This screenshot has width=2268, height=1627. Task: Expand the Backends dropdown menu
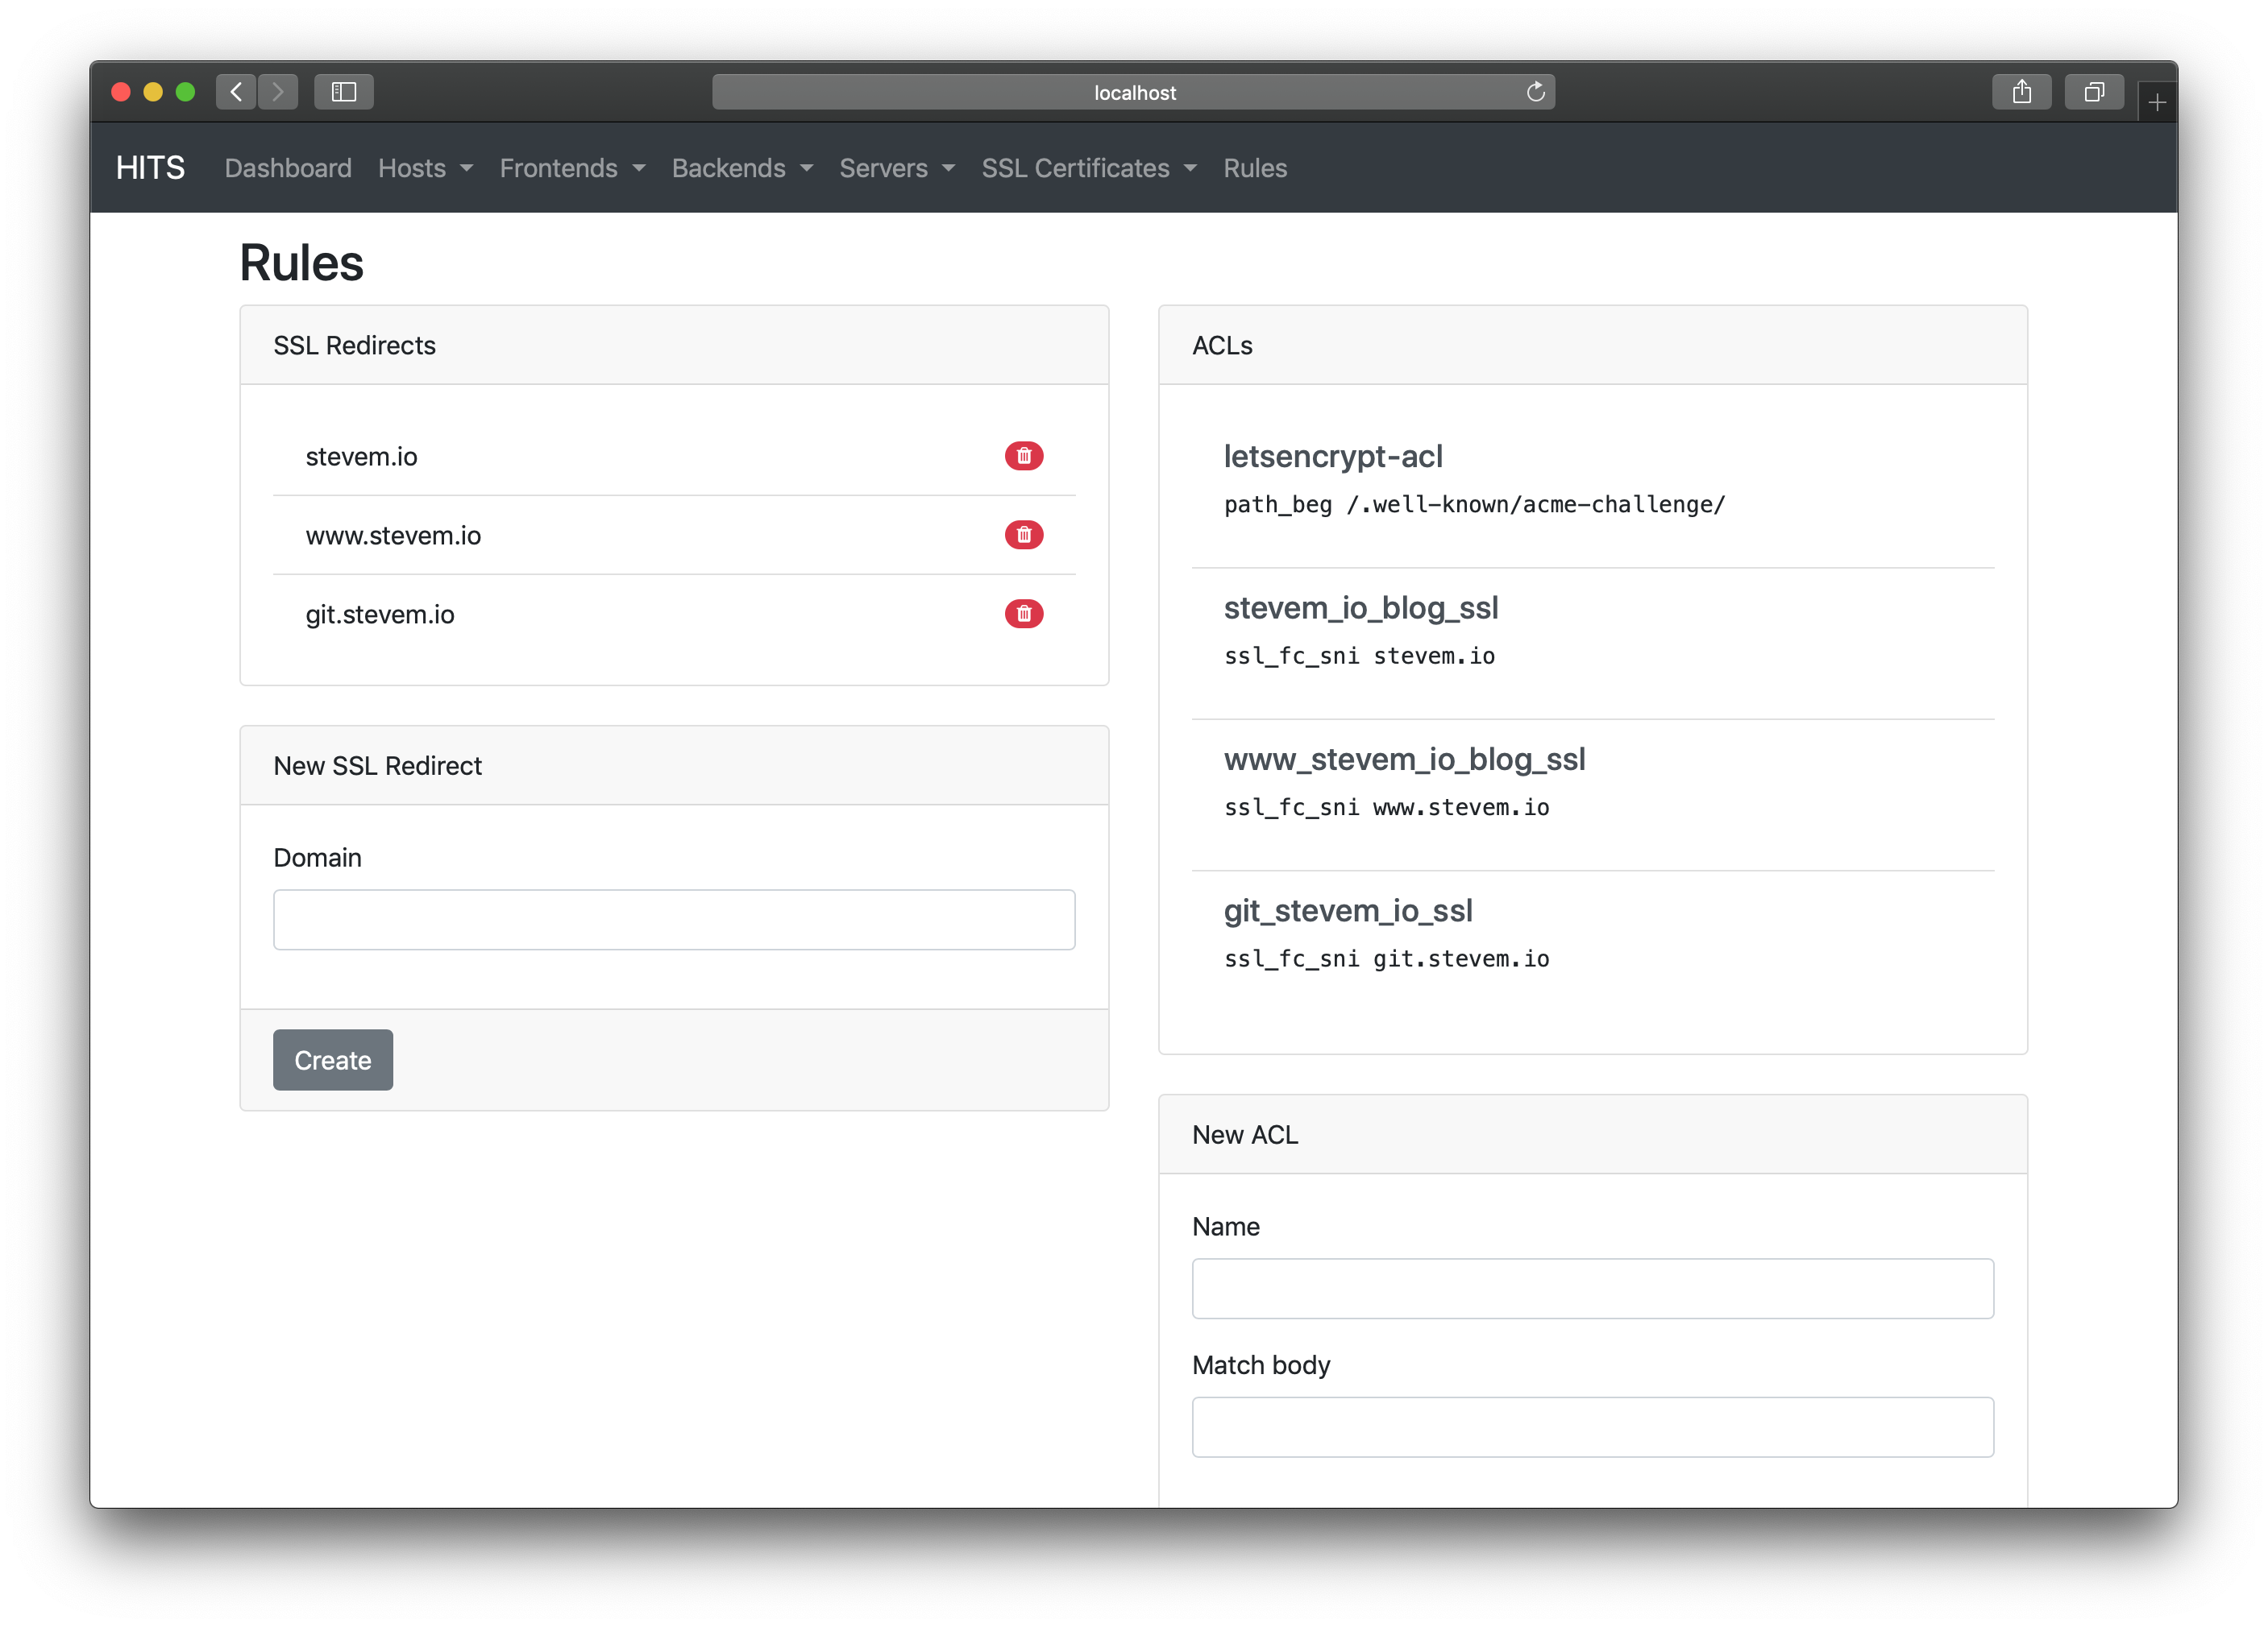pyautogui.click(x=742, y=168)
